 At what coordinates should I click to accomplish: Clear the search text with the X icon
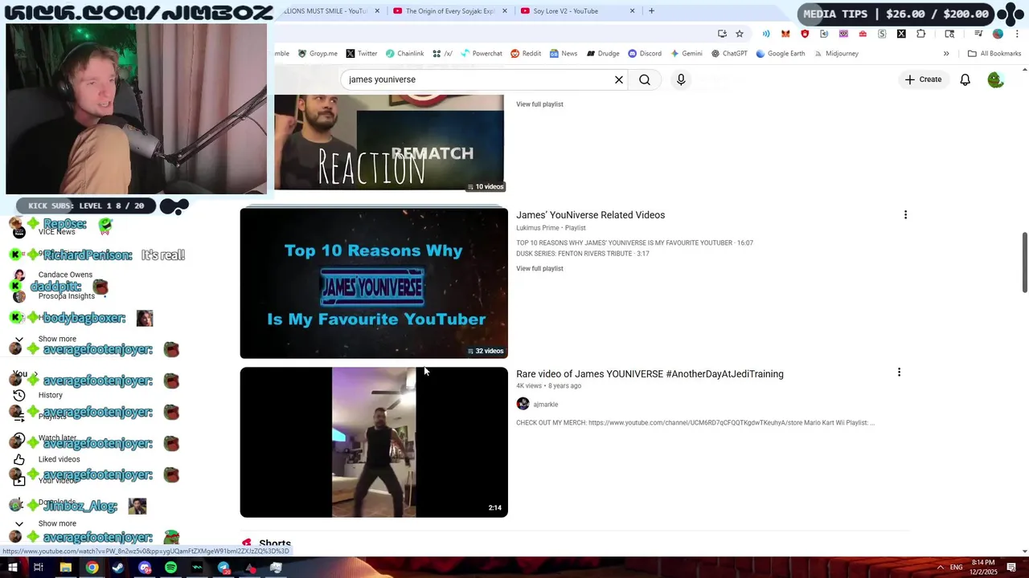(619, 79)
